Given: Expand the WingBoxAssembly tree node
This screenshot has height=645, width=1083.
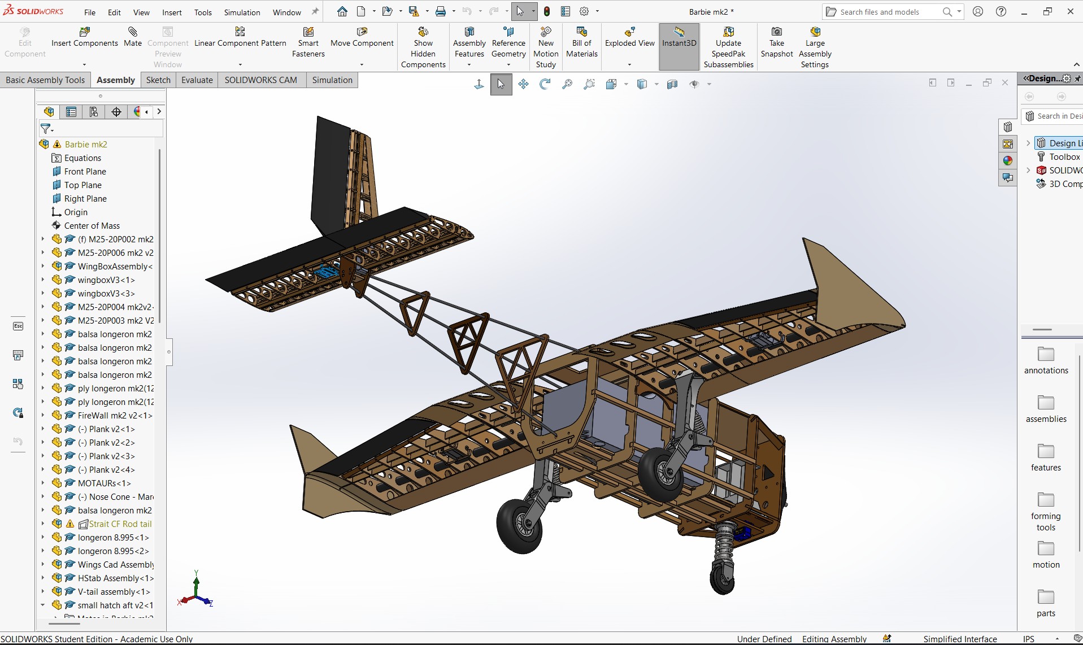Looking at the screenshot, I should 42,266.
